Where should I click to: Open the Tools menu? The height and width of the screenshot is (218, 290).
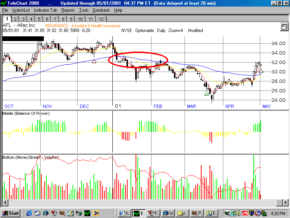click(x=84, y=10)
